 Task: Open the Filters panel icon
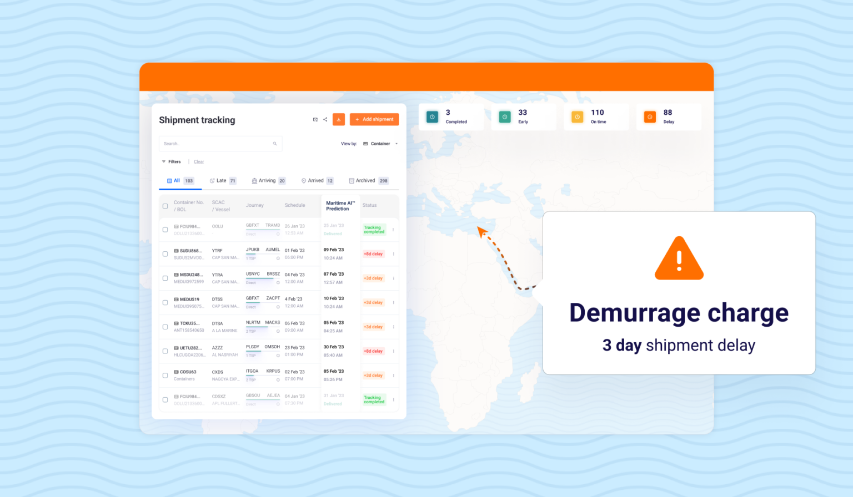tap(163, 161)
